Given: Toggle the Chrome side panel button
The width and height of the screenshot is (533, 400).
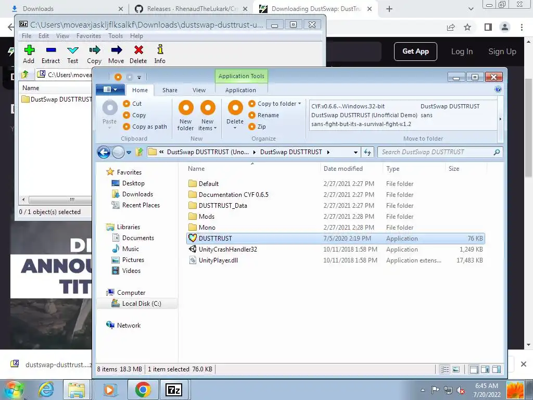Looking at the screenshot, I should [488, 27].
